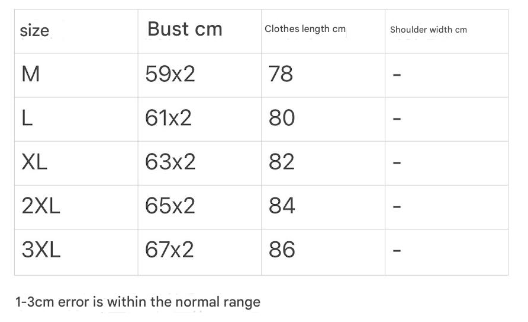The image size is (528, 322).
Task: Click the 65x2 bust value
Action: coord(170,206)
